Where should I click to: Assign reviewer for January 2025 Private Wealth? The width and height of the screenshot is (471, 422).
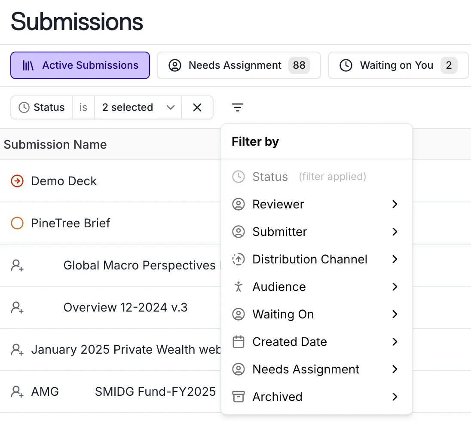17,349
